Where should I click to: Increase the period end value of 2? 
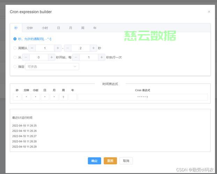tap(94, 48)
